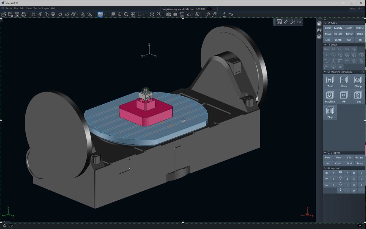This screenshot has width=366, height=229.
Task: Click the wrench settings icon in toolbar
Action: point(208,14)
